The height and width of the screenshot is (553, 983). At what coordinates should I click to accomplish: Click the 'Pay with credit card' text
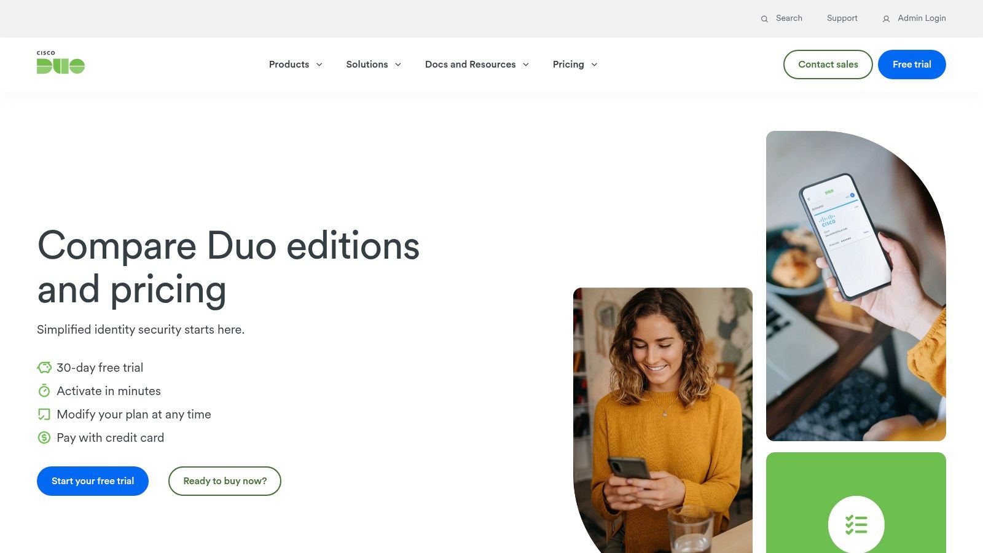111,437
